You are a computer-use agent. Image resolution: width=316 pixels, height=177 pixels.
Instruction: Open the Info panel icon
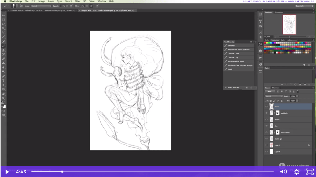pos(261,65)
